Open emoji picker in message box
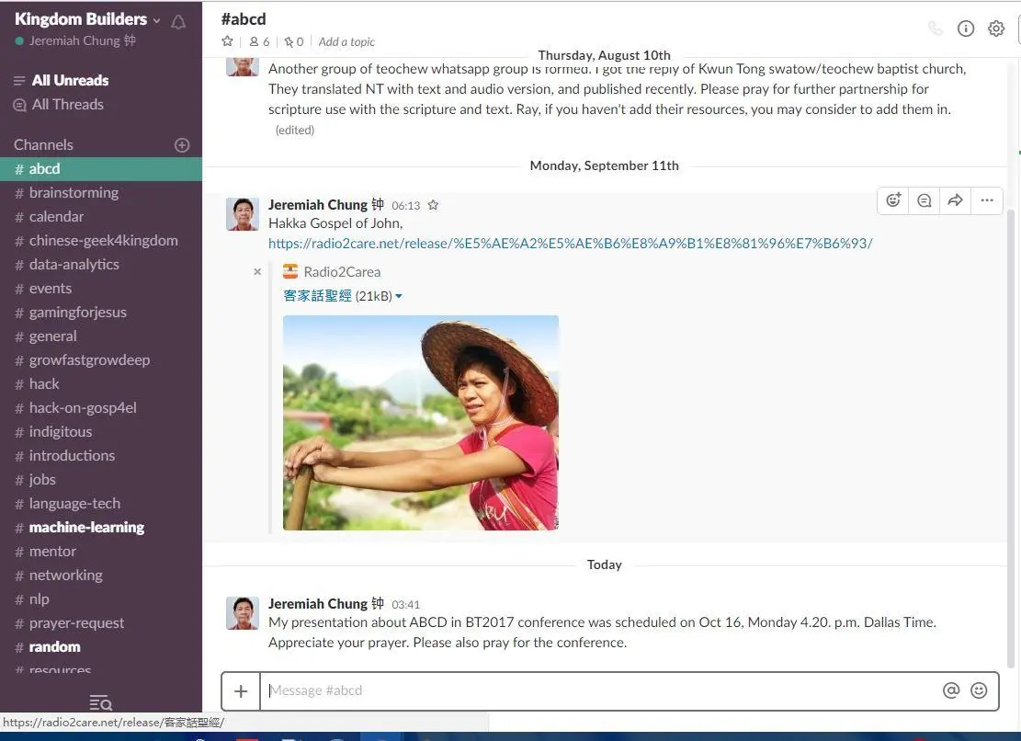1021x741 pixels. 979,690
